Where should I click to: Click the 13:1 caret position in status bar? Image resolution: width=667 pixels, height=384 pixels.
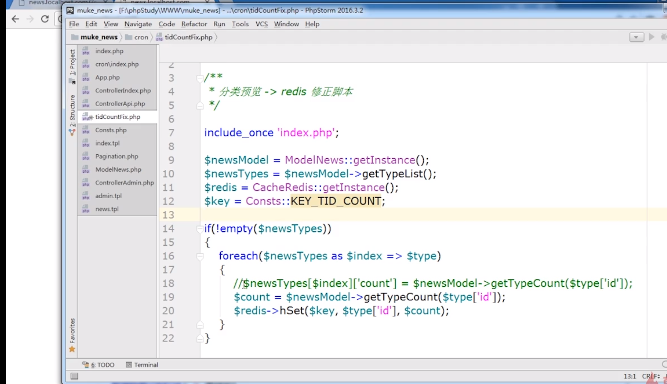629,376
